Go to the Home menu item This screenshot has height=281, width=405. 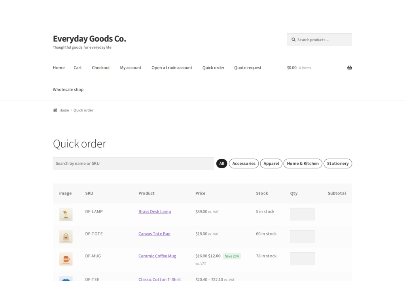[59, 68]
